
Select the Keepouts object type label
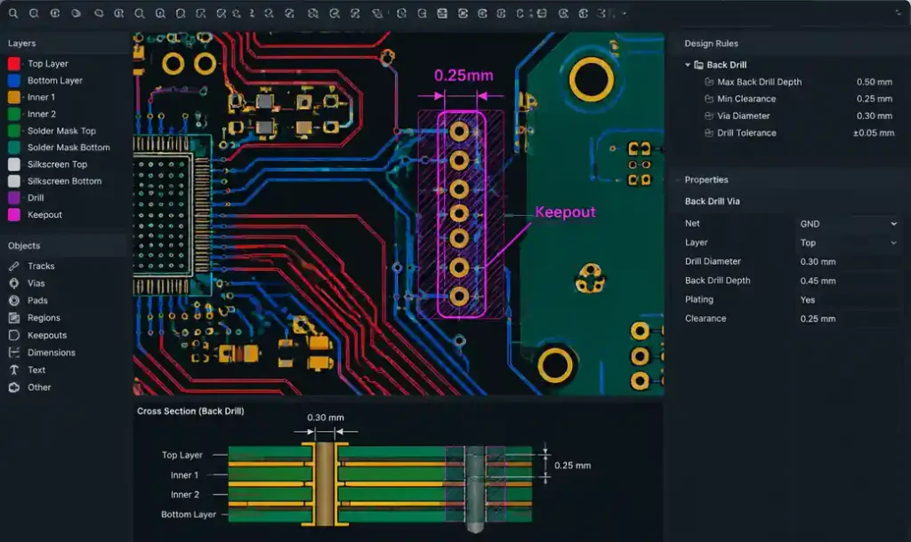pos(47,335)
